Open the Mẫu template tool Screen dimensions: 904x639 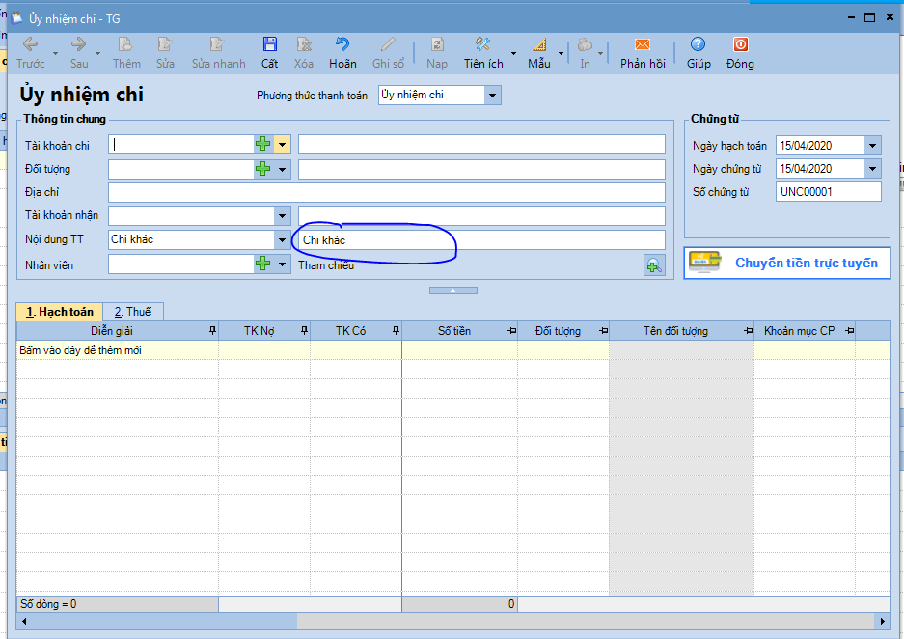539,53
